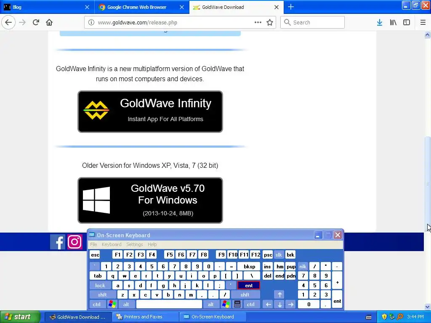Click the magnifier tray icon
Viewport: 431px width, 323px height.
tap(400, 317)
